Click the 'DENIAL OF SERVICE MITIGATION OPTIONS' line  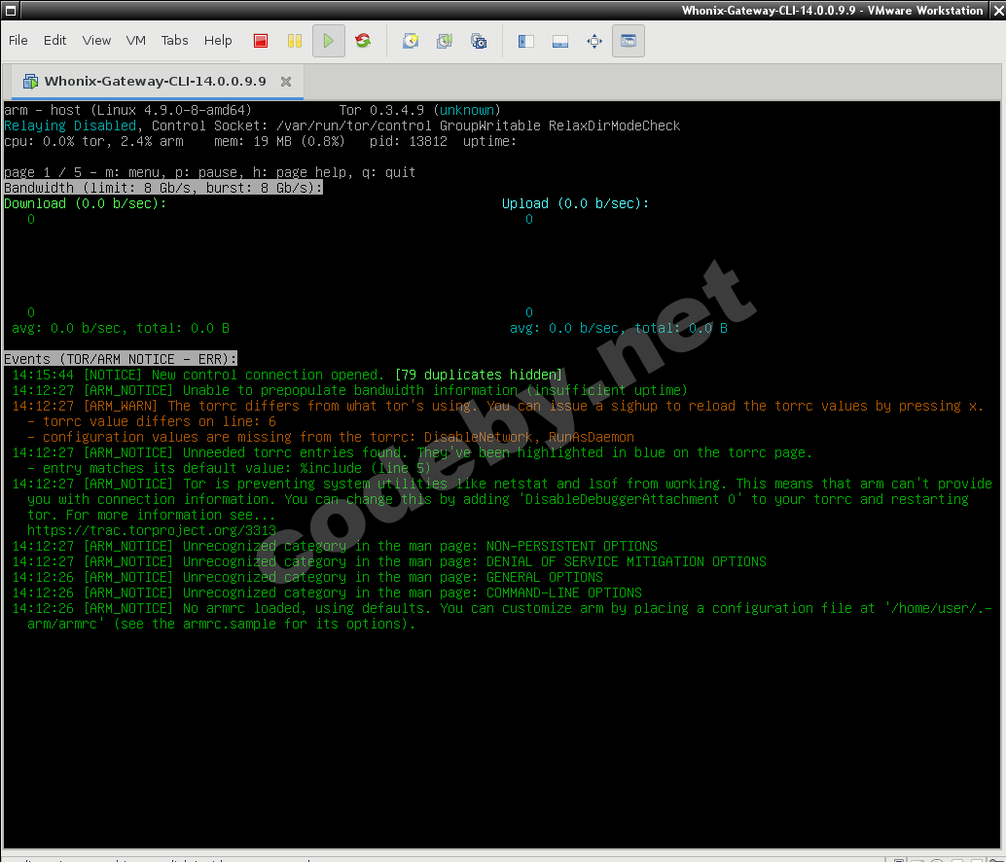point(389,561)
